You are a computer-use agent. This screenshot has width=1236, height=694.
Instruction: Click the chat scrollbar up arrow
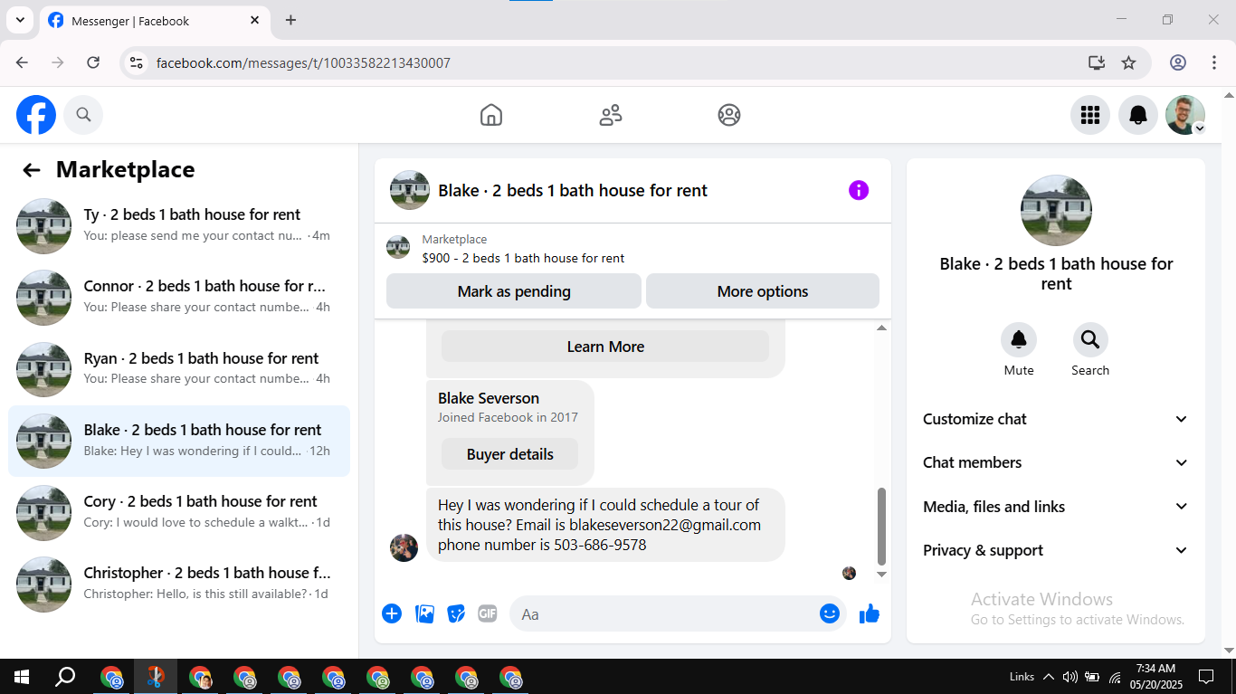881,328
